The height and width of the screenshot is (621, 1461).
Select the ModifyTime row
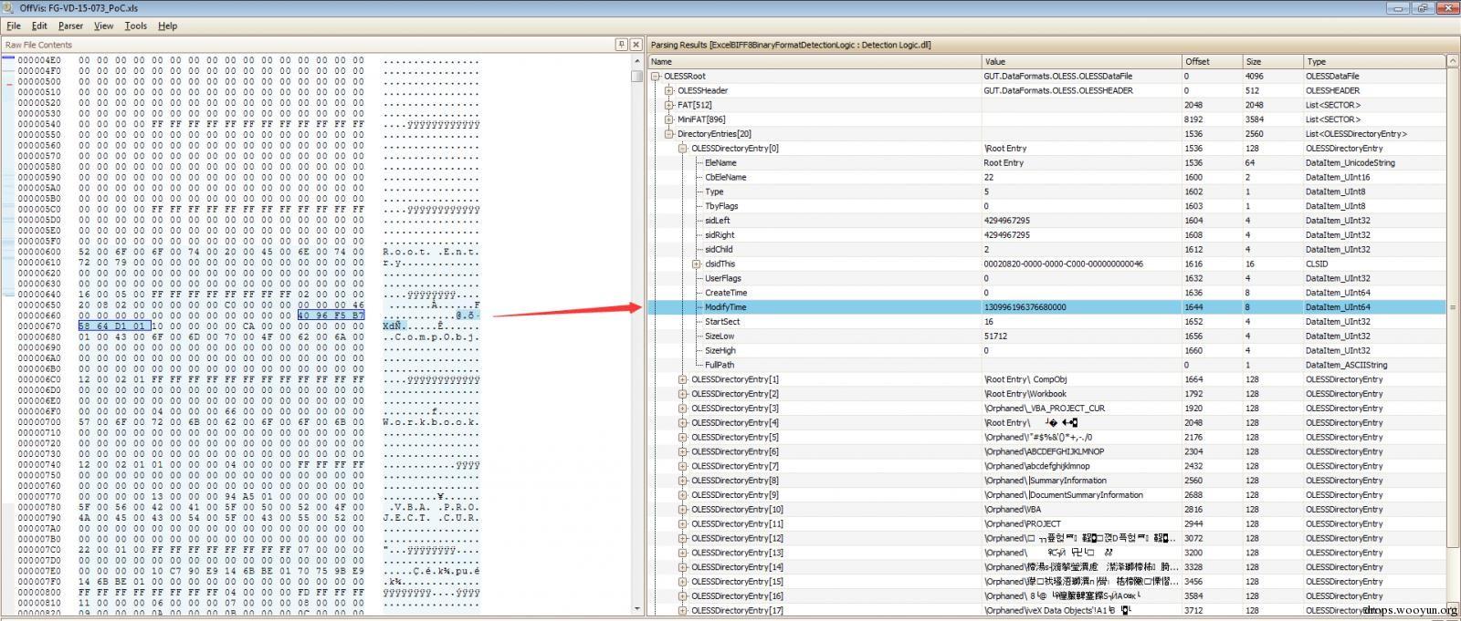tap(822, 307)
